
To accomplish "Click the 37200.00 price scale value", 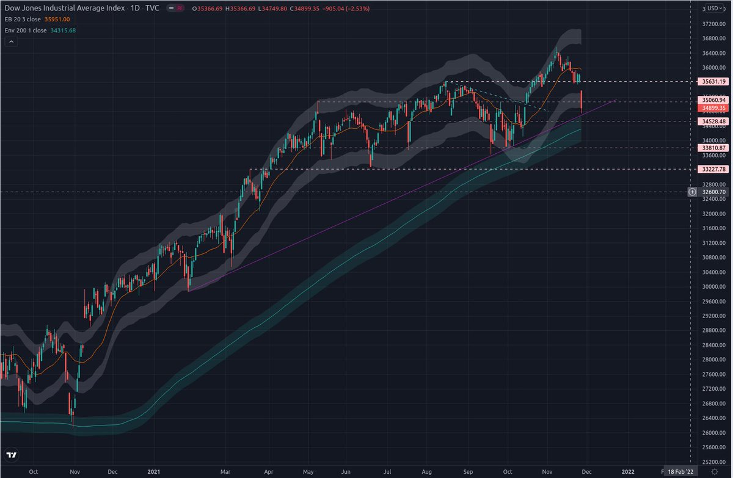I will pos(715,24).
